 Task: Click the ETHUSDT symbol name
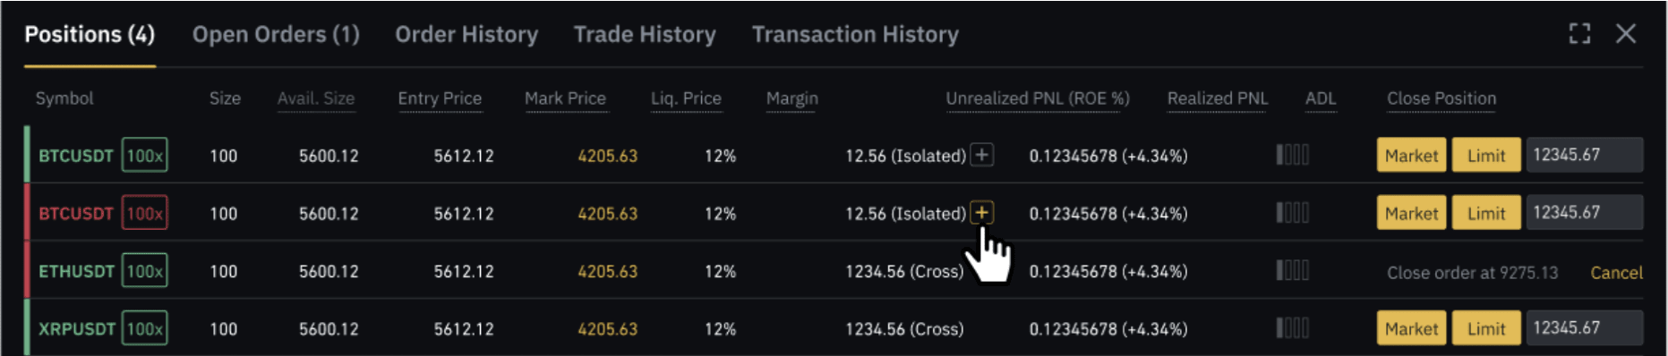click(x=76, y=271)
